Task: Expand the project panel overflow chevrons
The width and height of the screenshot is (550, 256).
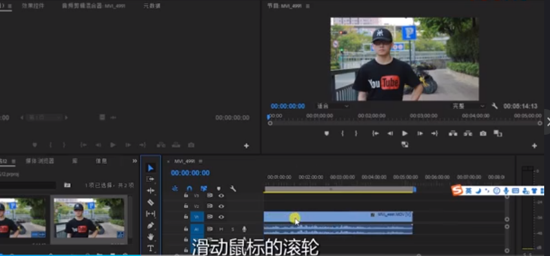Action: [135, 161]
